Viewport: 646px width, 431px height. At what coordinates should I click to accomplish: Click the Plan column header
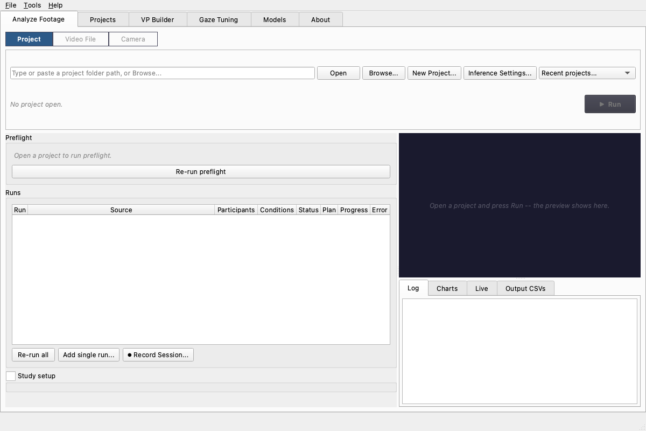(x=329, y=210)
